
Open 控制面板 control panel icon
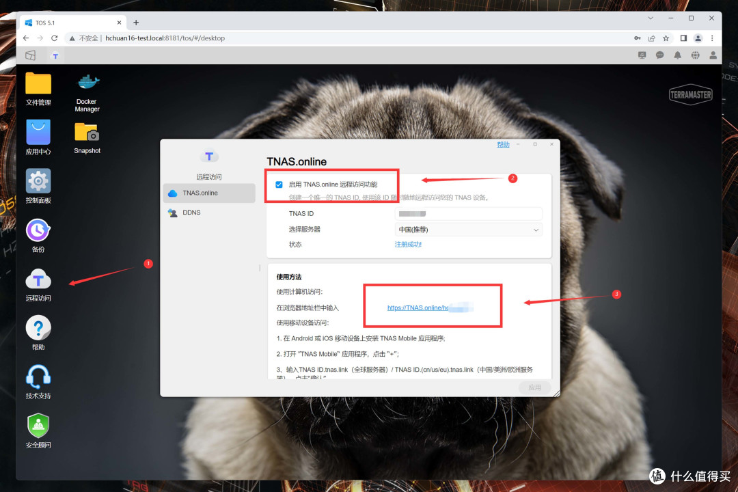click(x=38, y=181)
